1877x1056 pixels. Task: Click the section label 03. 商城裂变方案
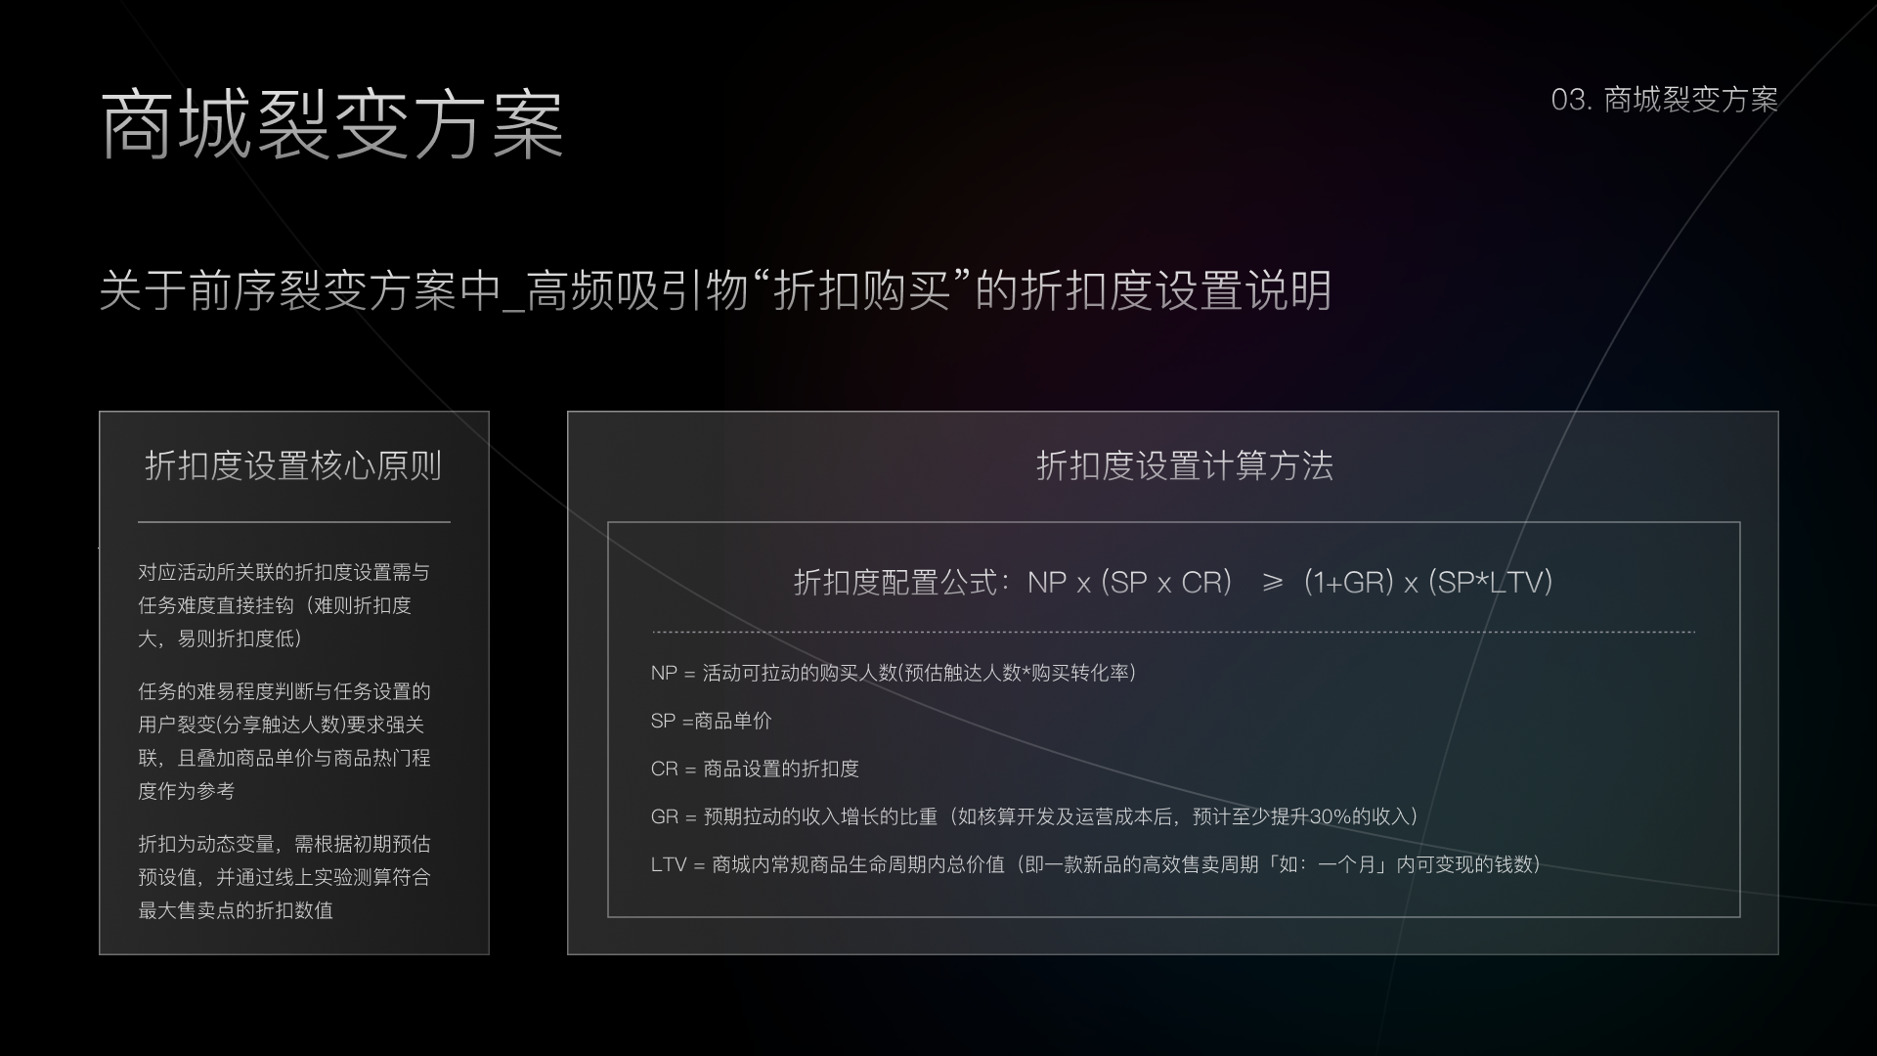point(1664,100)
